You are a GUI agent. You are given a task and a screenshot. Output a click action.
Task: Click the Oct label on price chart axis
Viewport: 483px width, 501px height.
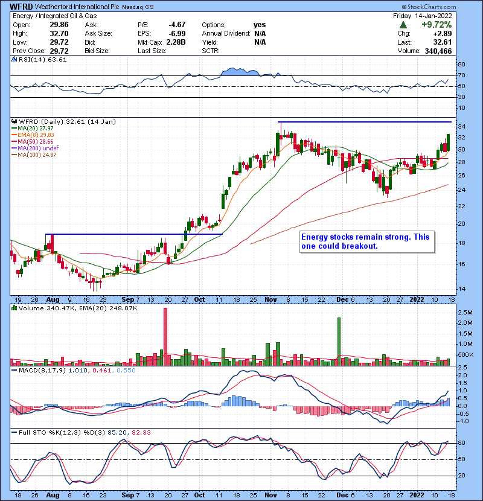pyautogui.click(x=199, y=300)
